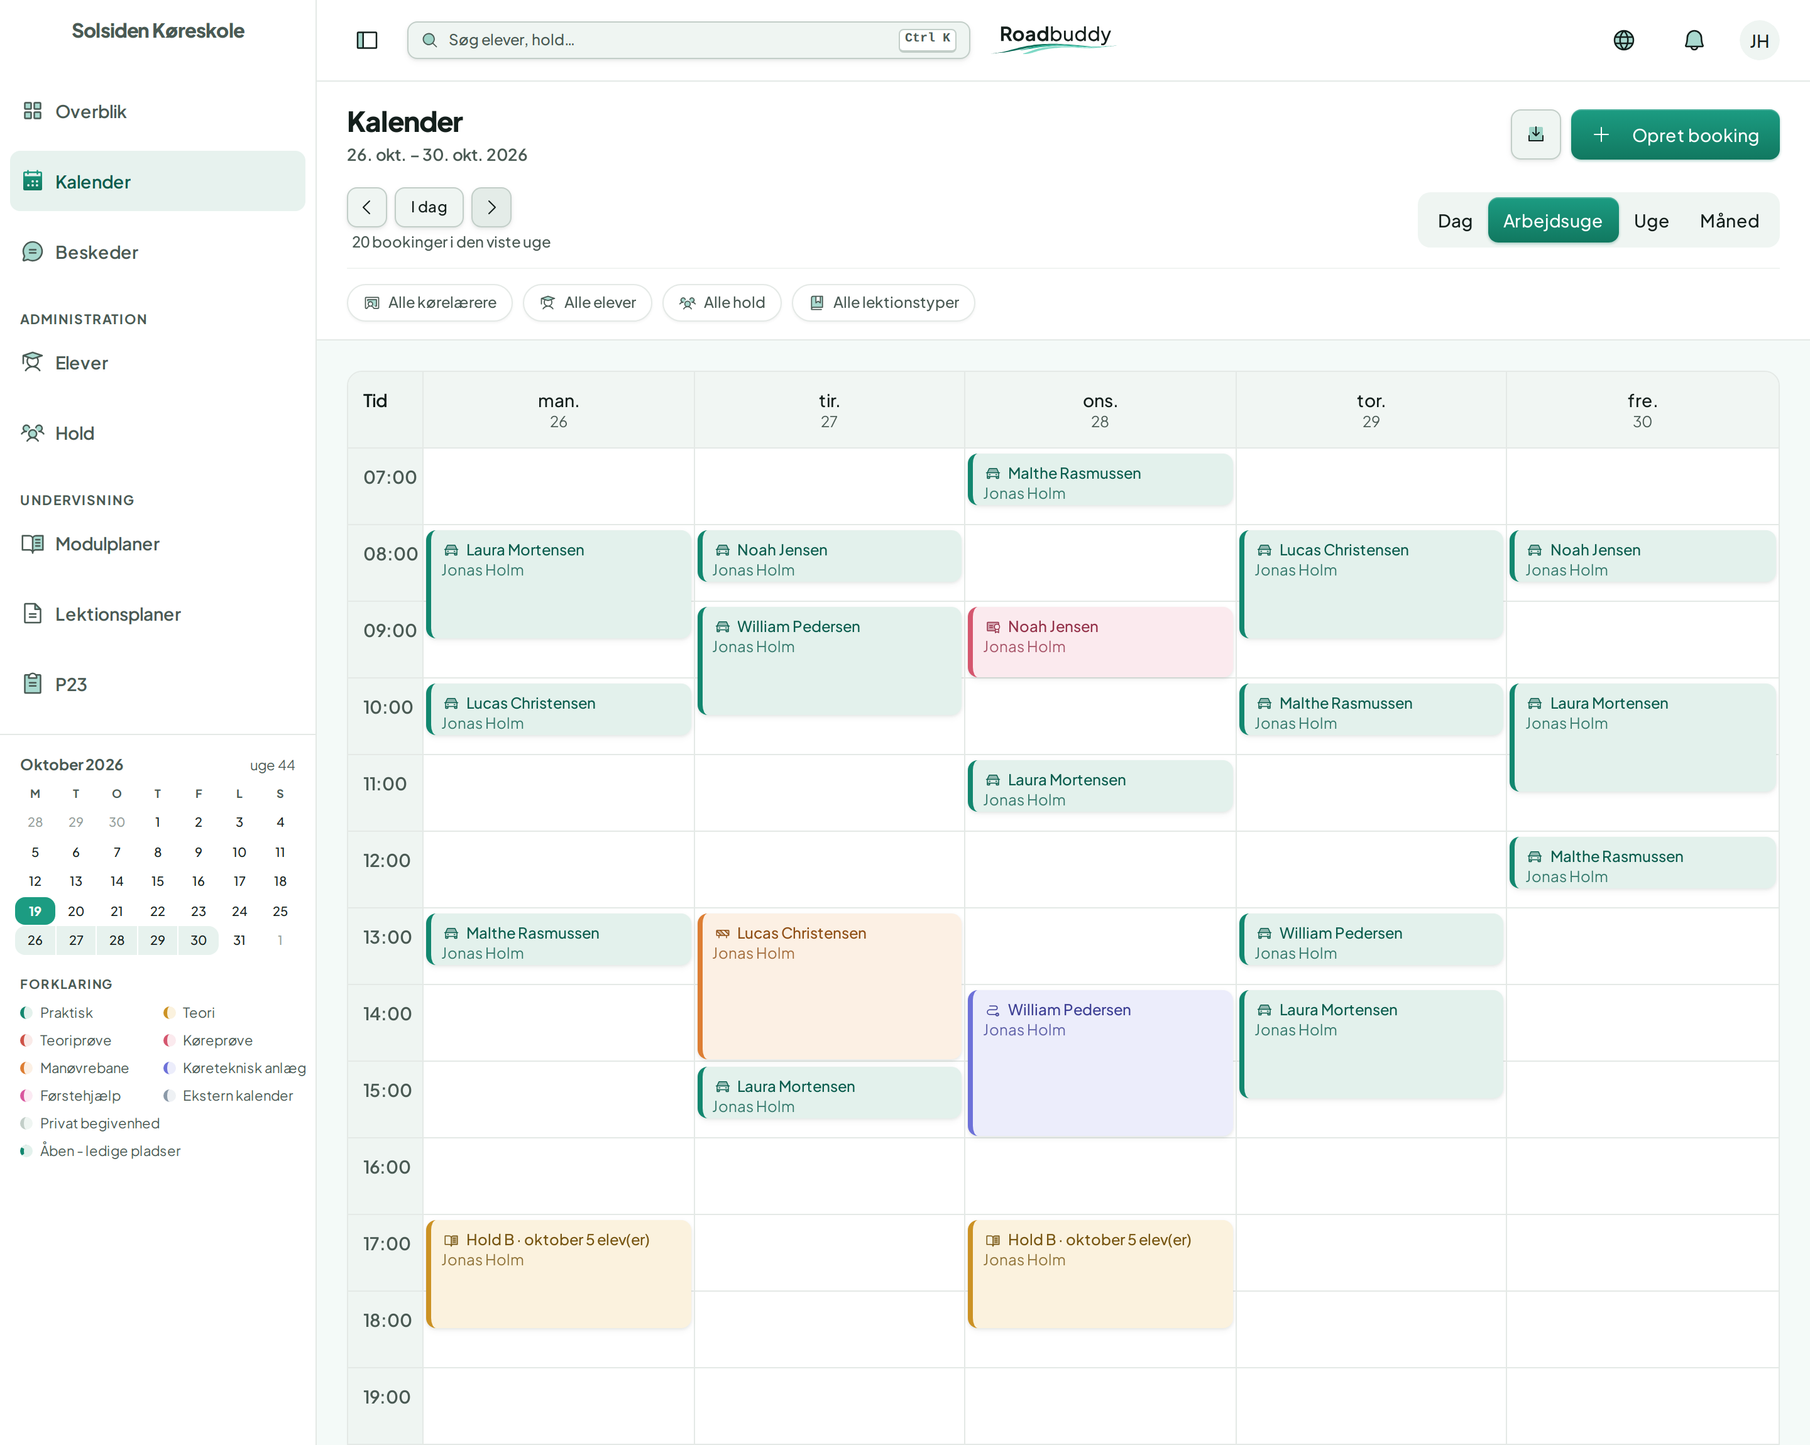Open Malthe Rasmussen booking Wednesday 07:00

coord(1100,480)
